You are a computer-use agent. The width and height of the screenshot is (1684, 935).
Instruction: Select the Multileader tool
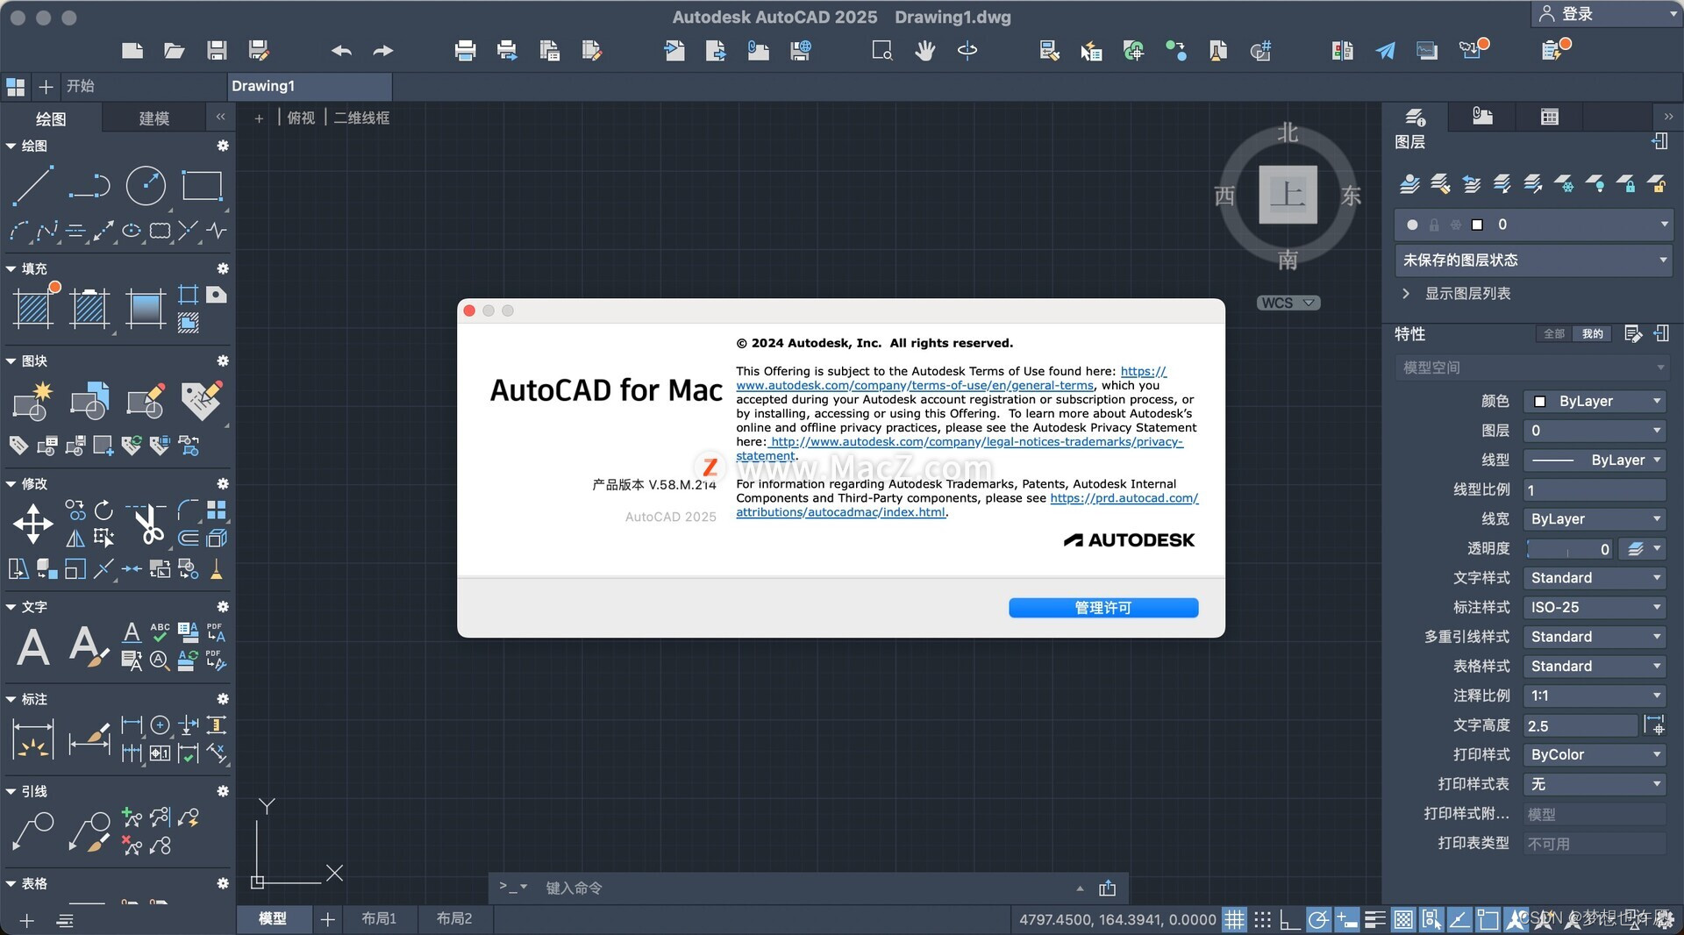33,831
